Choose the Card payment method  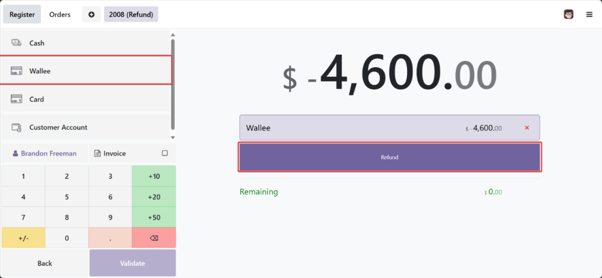pyautogui.click(x=86, y=99)
